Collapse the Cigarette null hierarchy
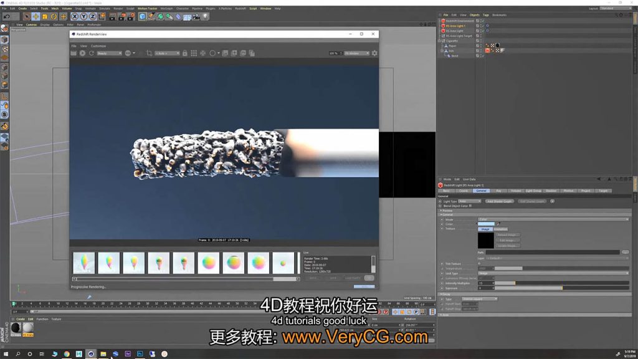638x359 pixels. 439,41
